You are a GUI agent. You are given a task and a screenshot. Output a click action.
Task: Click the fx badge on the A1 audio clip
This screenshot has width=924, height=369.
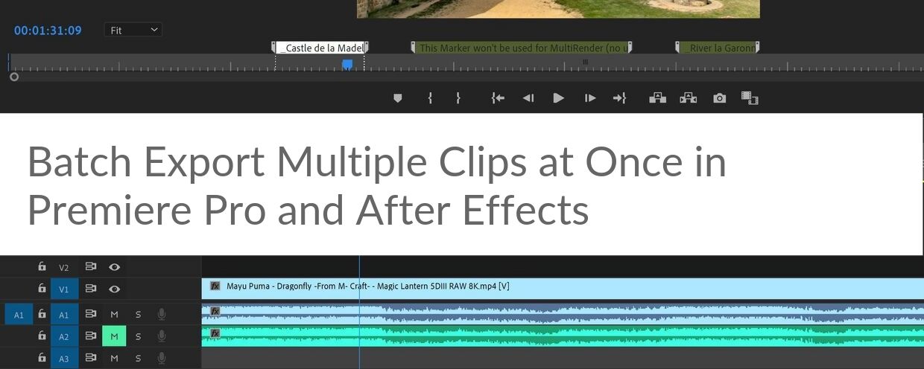coord(215,311)
